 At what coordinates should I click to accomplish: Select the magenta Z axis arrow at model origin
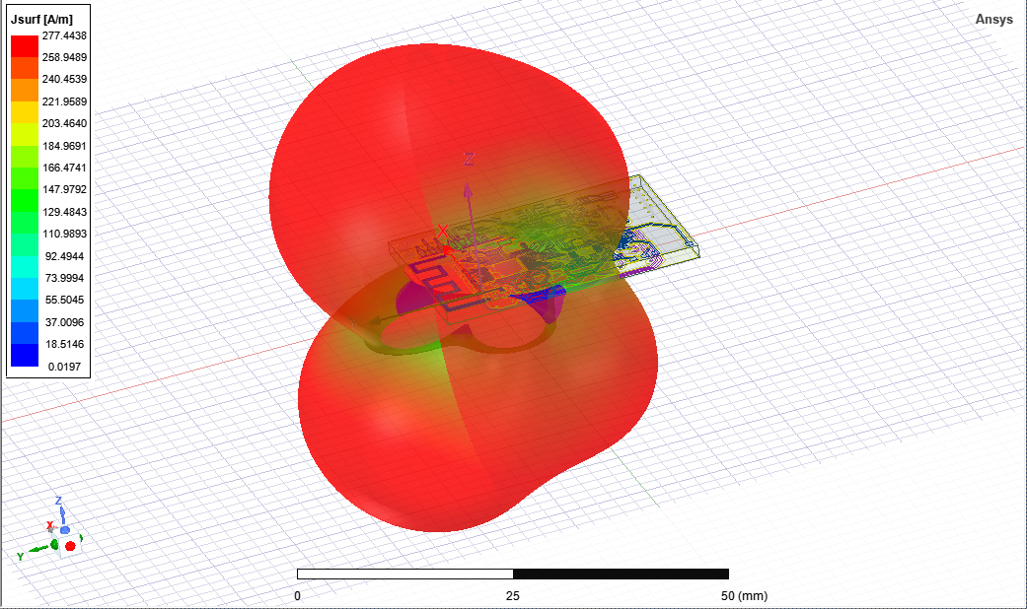click(x=469, y=185)
